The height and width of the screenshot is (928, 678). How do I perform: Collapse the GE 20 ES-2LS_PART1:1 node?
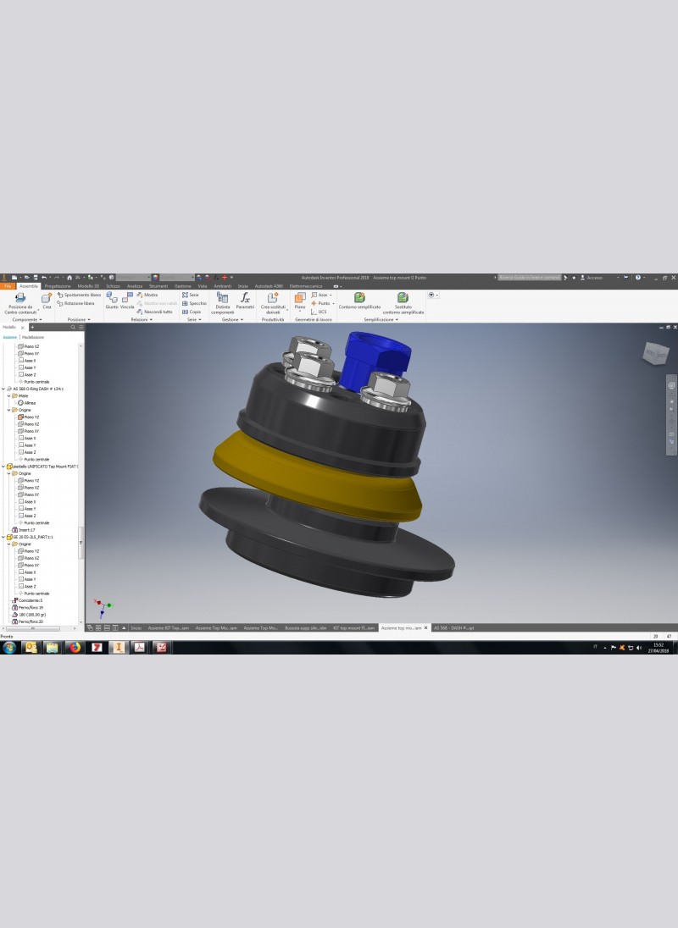(3, 537)
